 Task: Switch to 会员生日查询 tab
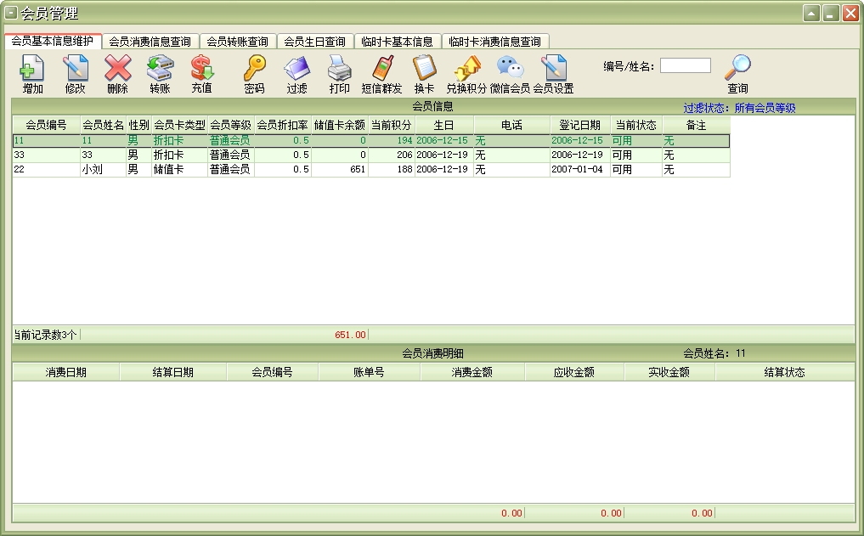314,42
